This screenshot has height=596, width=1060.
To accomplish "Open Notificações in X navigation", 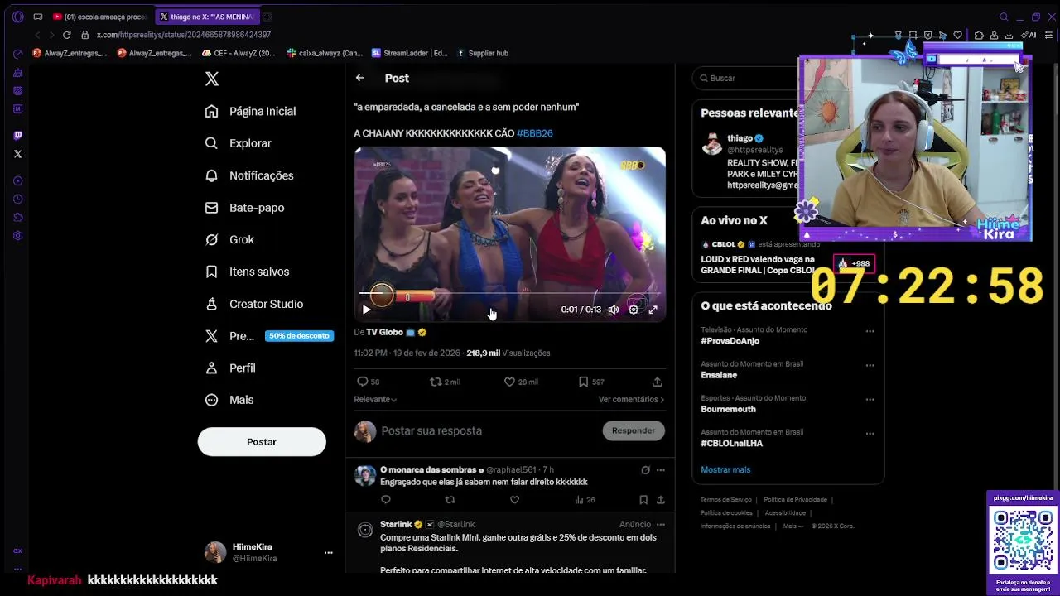I will pos(249,175).
